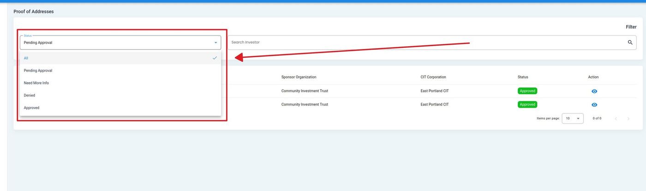Select "Denied" in the status list
The height and width of the screenshot is (191, 646).
[30, 95]
